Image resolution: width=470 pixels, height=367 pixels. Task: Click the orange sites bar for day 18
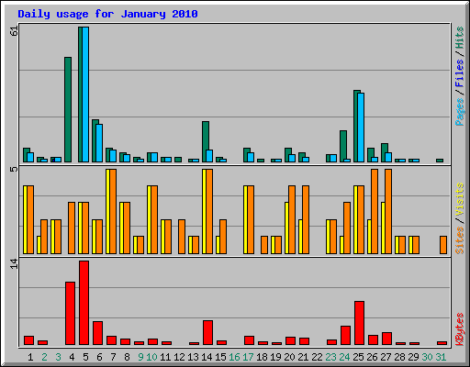pos(264,245)
